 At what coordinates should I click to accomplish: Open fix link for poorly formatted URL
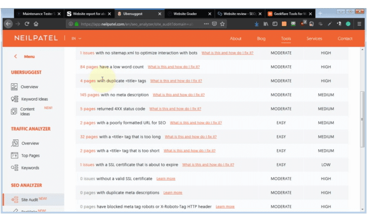click(x=196, y=123)
